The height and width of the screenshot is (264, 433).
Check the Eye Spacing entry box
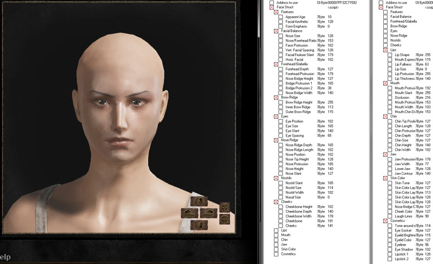pyautogui.click(x=280, y=136)
